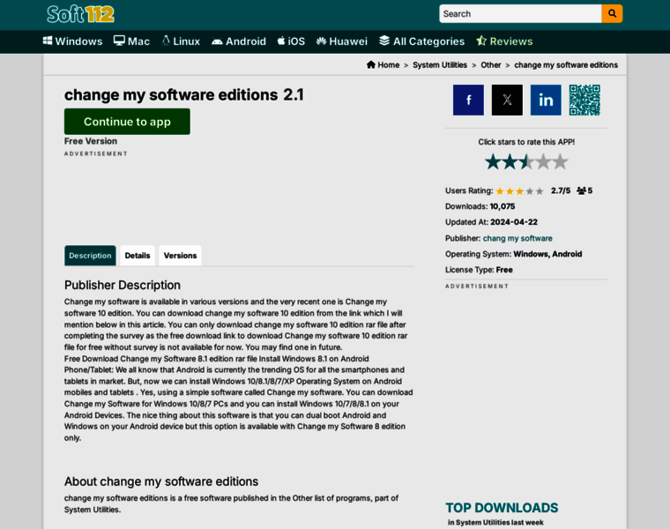
Task: Open the iOS category menu
Action: pyautogui.click(x=291, y=41)
